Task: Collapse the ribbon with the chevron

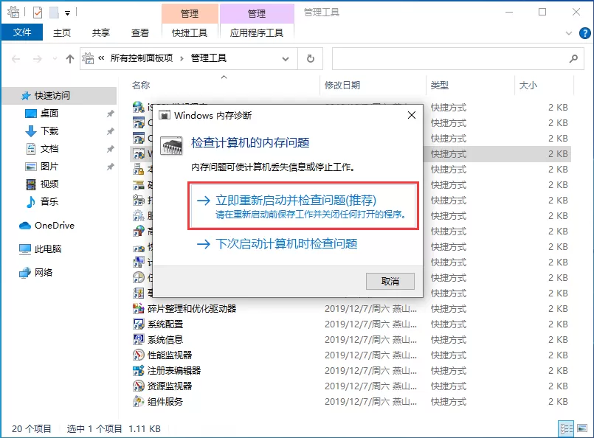Action: click(x=569, y=32)
